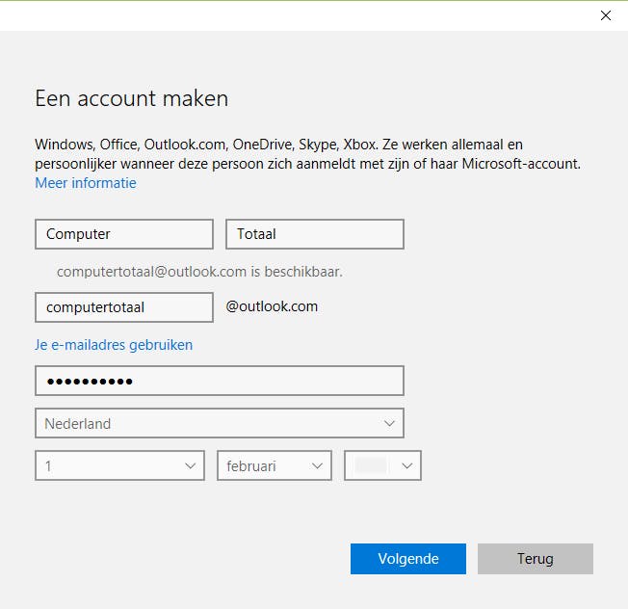Click the chevron arrow on the day selector
Viewport: 628px width, 609px height.
tap(190, 465)
